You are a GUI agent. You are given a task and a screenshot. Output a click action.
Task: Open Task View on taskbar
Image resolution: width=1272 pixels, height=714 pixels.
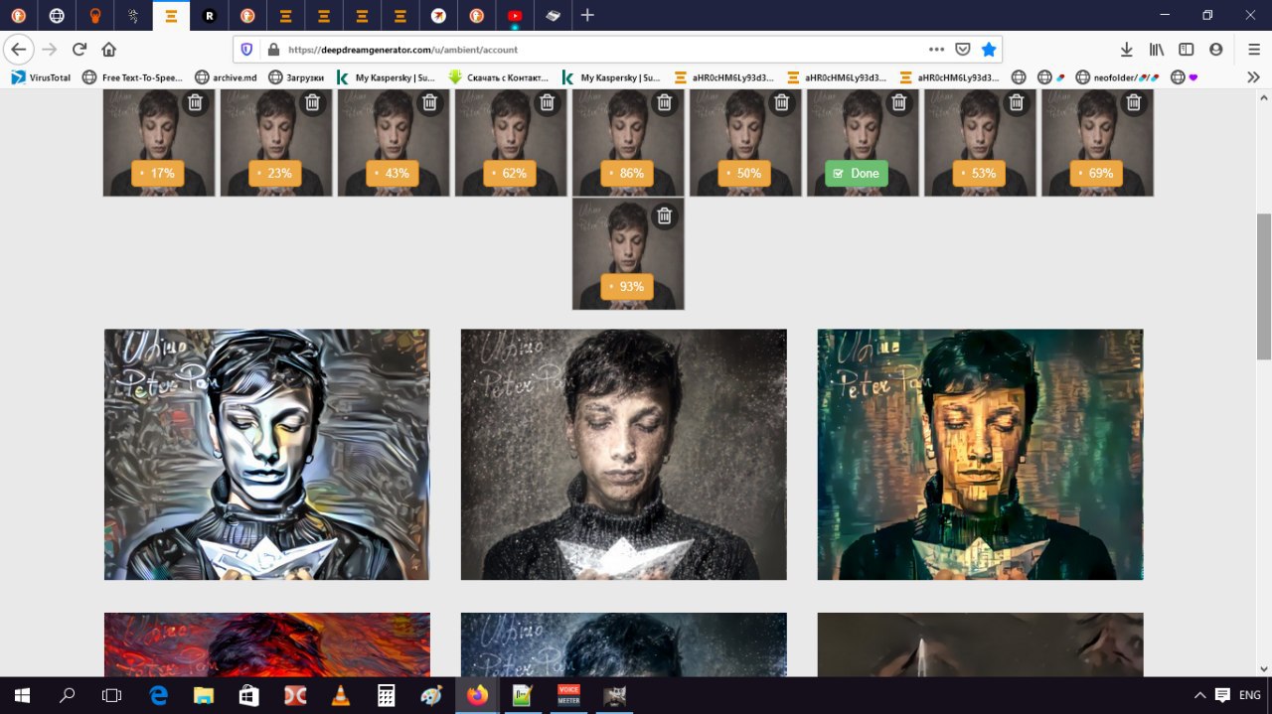pyautogui.click(x=112, y=695)
